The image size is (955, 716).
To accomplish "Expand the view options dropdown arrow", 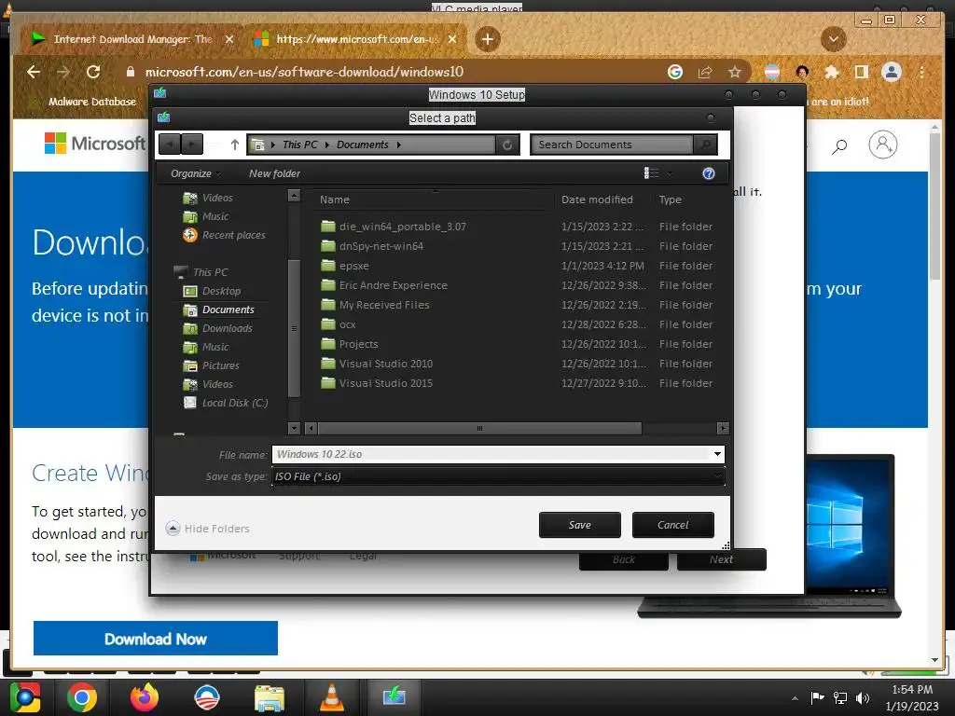I will tap(670, 174).
